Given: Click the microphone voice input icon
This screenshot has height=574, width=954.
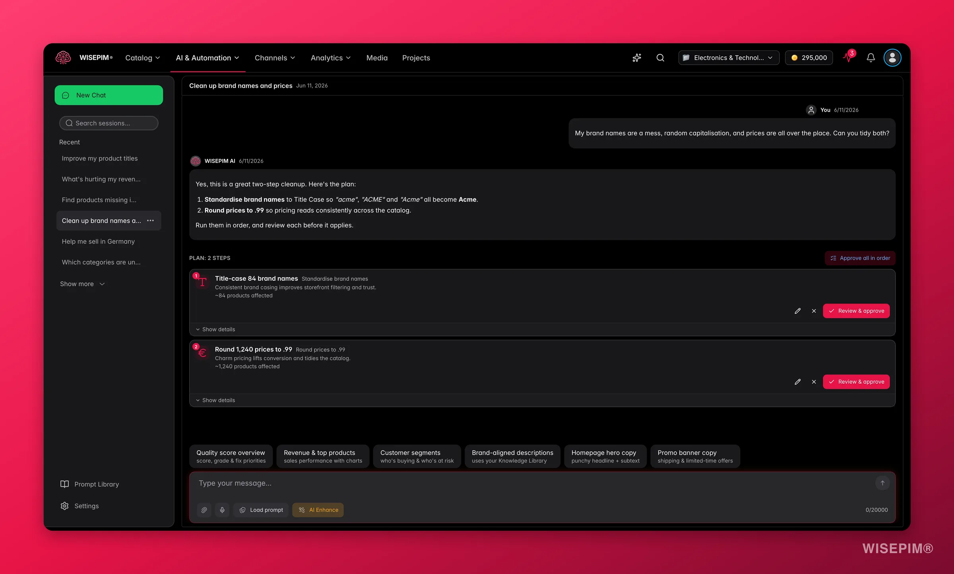Looking at the screenshot, I should (222, 510).
